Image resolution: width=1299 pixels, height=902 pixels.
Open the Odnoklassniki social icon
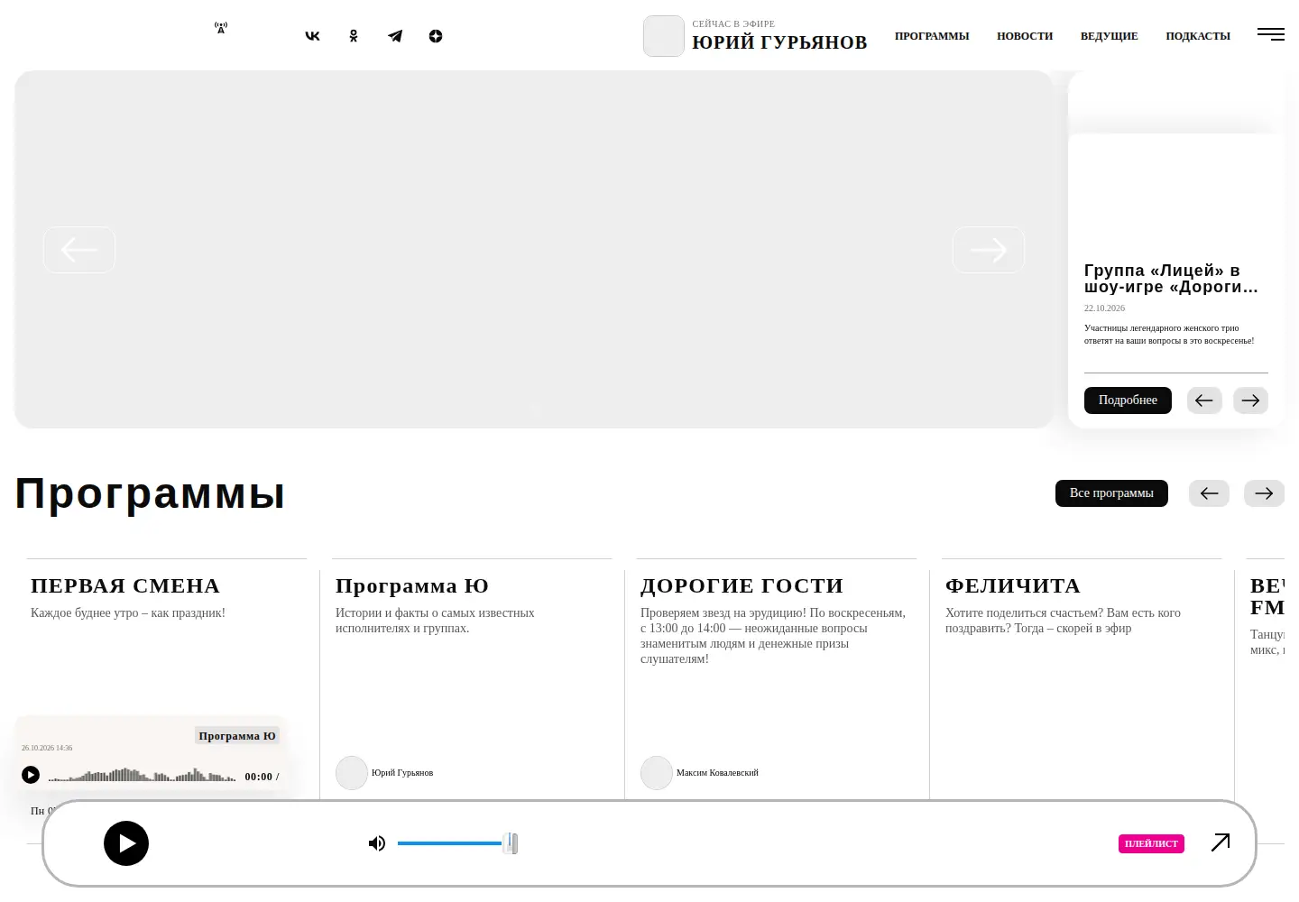tap(354, 36)
